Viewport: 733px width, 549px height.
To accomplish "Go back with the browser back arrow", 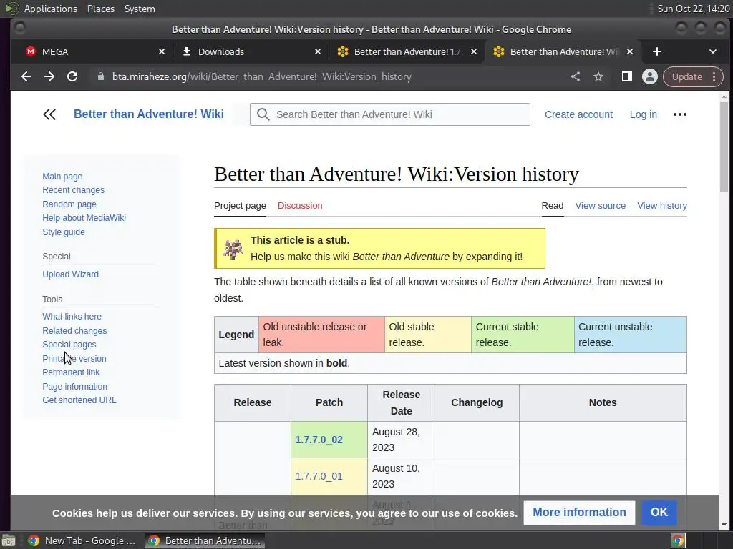I will [26, 76].
